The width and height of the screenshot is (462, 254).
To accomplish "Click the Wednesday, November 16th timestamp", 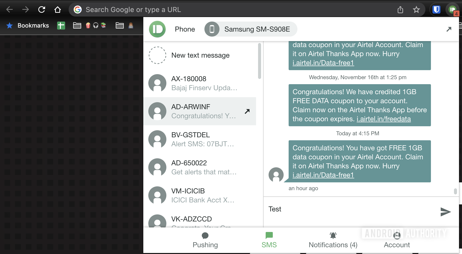I will tap(358, 77).
